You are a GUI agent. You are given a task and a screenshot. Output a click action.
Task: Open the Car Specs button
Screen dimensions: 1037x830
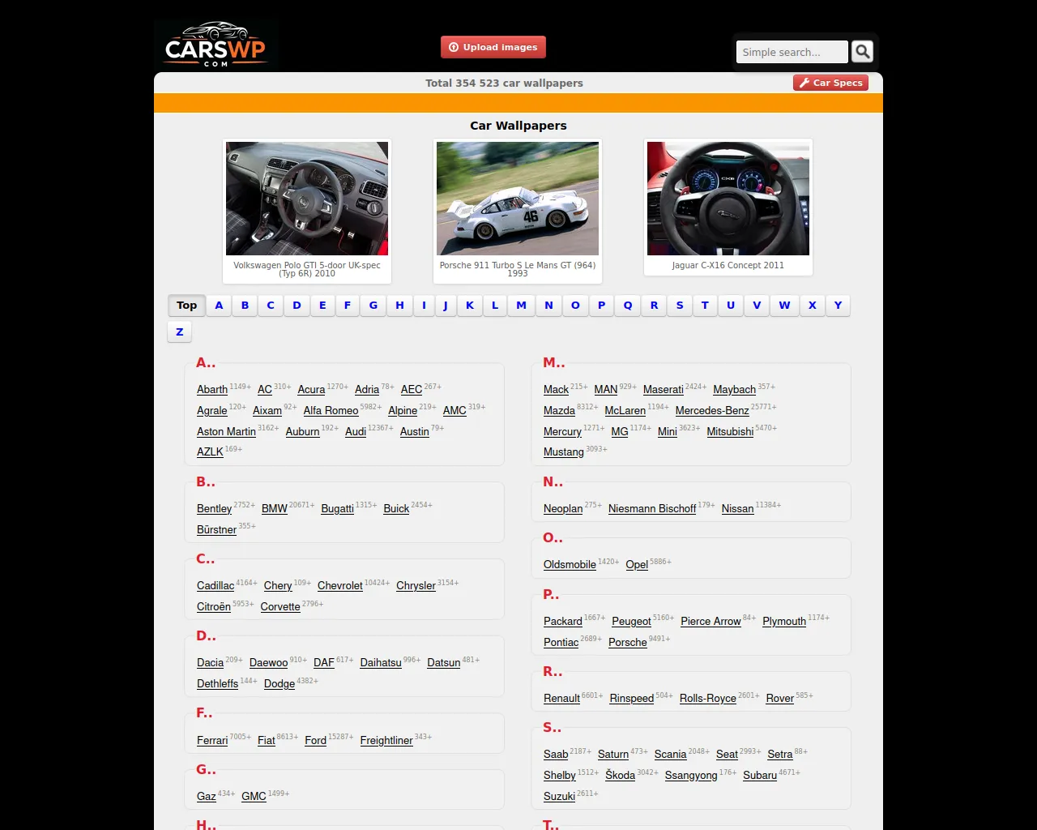830,83
